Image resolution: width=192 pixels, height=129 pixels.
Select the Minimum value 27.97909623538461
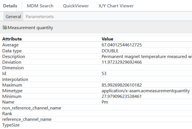pyautogui.click(x=122, y=96)
